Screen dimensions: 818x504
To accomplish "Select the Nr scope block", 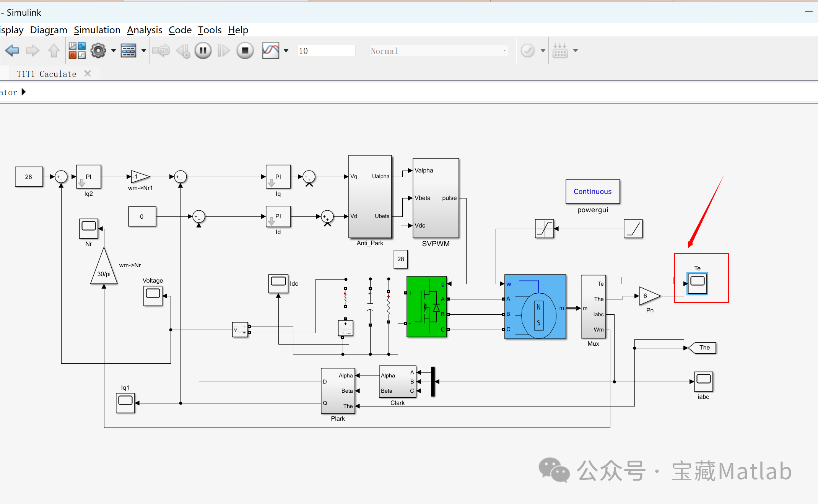I will point(89,229).
